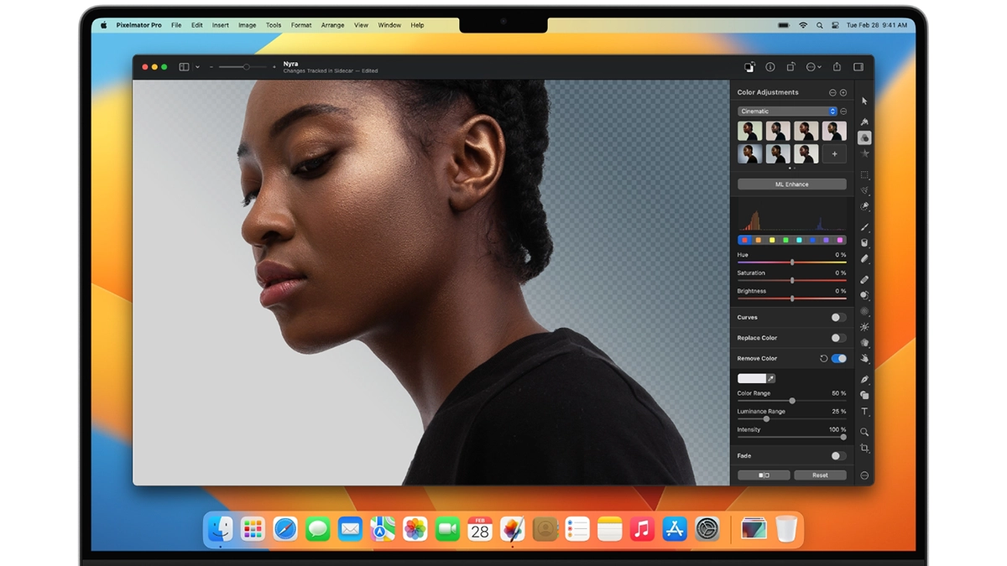Select the Pen tool in sidebar
The height and width of the screenshot is (566, 1007).
(864, 379)
